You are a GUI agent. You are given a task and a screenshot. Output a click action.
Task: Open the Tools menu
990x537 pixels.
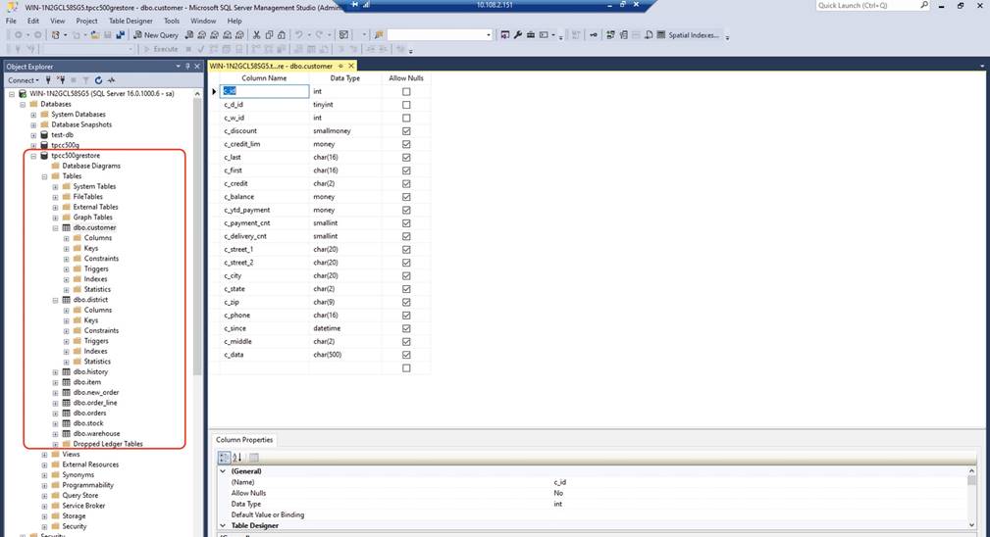[172, 21]
